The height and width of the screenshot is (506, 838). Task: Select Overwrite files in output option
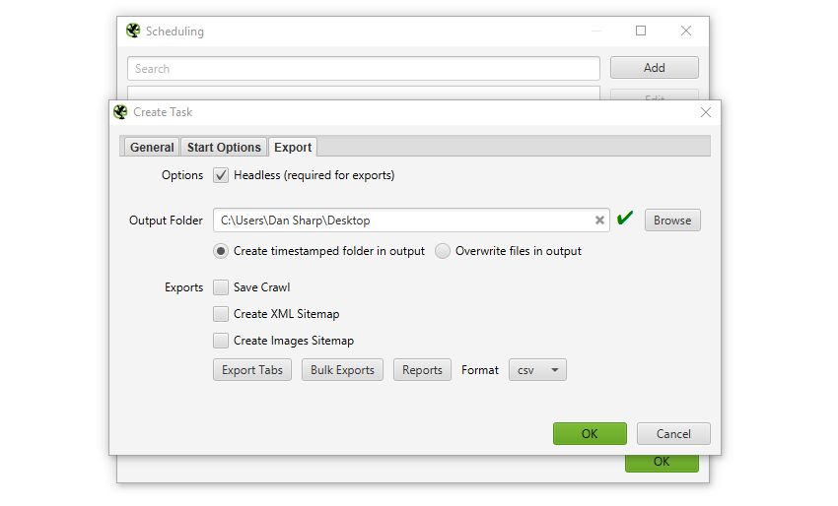click(x=443, y=251)
